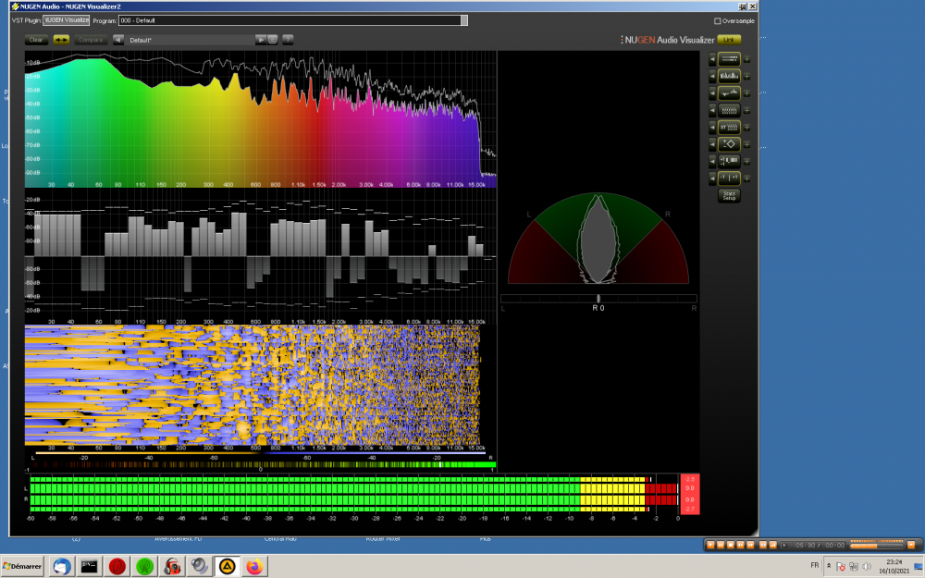Open the question mark help button
The width and height of the screenshot is (925, 578).
(288, 40)
